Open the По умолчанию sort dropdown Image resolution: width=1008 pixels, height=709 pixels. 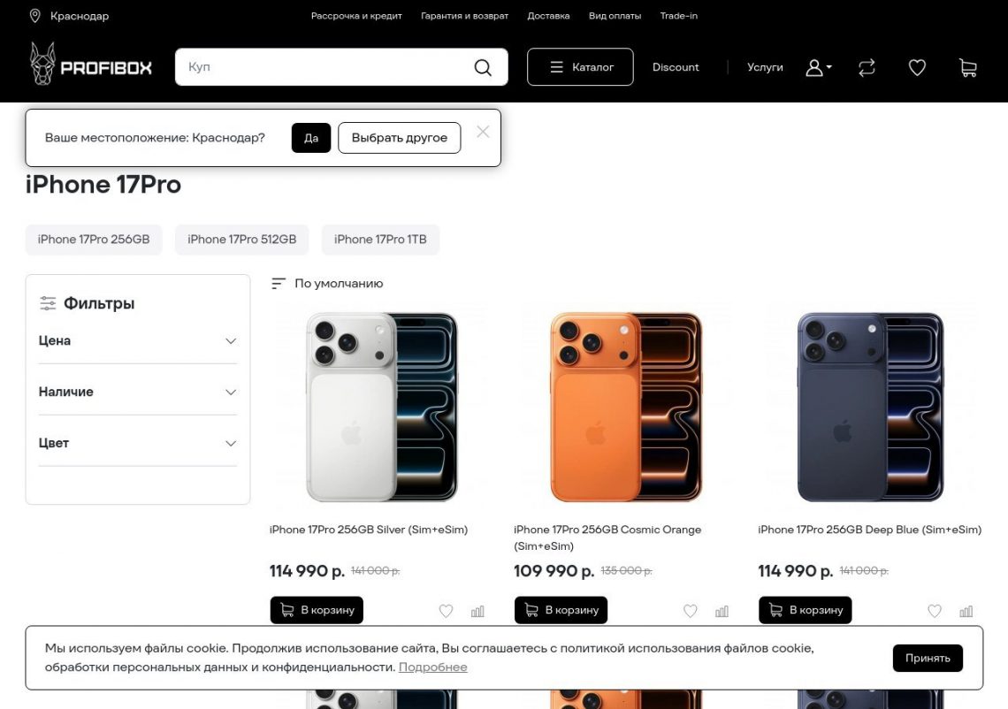[327, 284]
